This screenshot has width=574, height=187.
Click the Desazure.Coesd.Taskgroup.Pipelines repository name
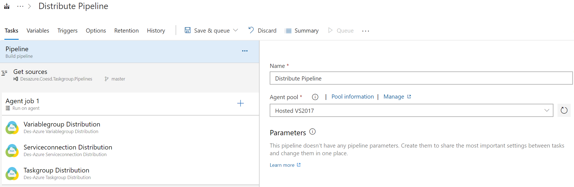56,79
